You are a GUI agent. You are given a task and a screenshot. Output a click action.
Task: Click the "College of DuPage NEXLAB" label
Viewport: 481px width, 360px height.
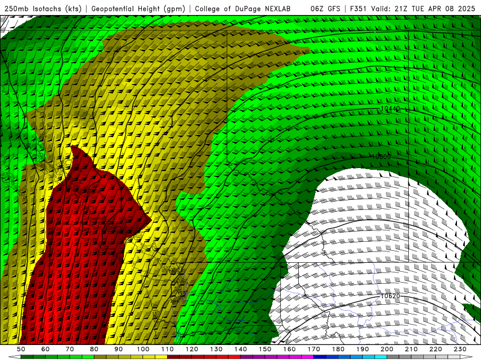[x=243, y=9]
